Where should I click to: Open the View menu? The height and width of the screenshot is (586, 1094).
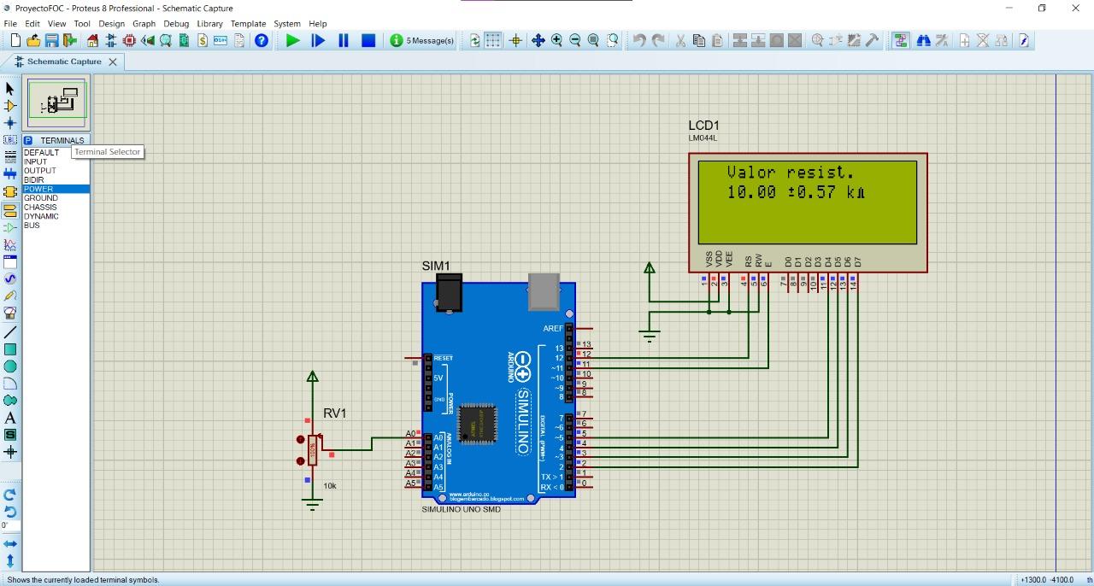tap(56, 24)
